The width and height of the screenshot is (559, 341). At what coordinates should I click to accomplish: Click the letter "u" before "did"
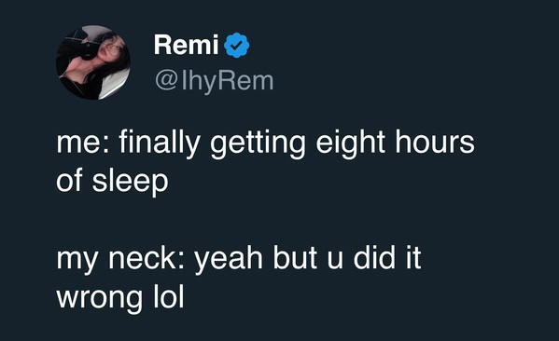335,261
